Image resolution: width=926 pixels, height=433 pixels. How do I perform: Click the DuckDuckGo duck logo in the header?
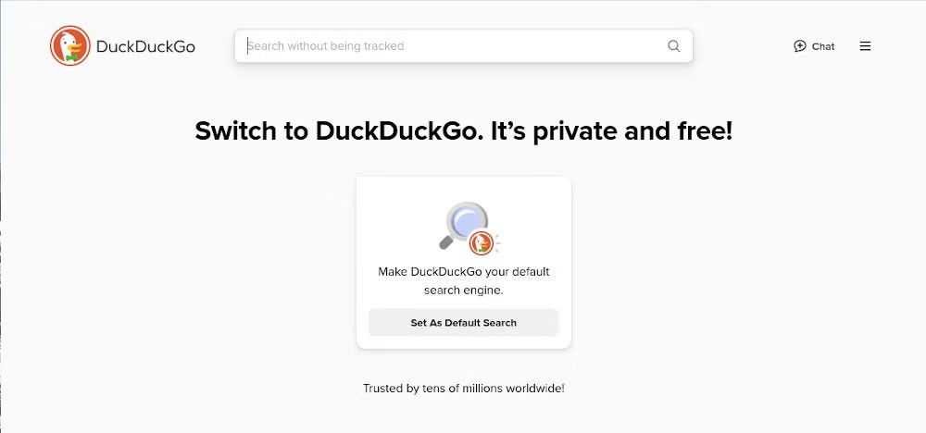pos(70,46)
